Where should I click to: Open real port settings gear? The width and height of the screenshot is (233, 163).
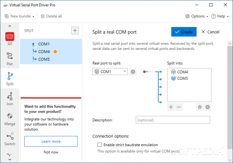133,72
